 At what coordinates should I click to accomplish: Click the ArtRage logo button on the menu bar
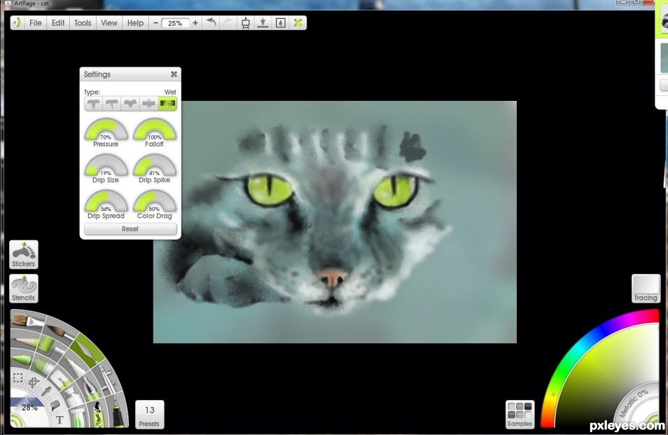click(x=17, y=22)
